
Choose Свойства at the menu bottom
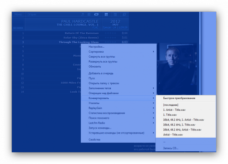coord(119,139)
